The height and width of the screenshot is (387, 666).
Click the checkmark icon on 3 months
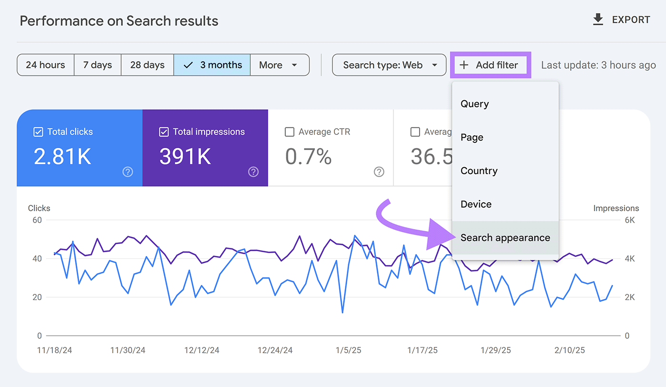click(x=188, y=65)
